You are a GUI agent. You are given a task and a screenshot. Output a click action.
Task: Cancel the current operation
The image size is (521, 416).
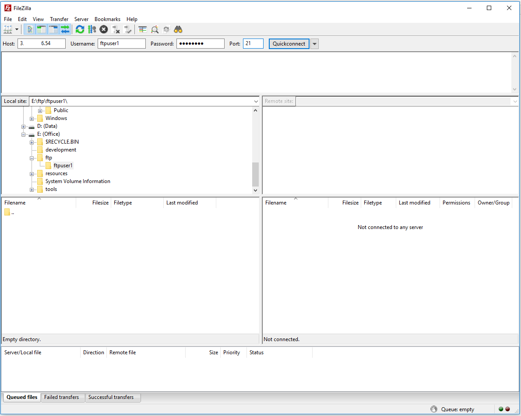pyautogui.click(x=104, y=30)
